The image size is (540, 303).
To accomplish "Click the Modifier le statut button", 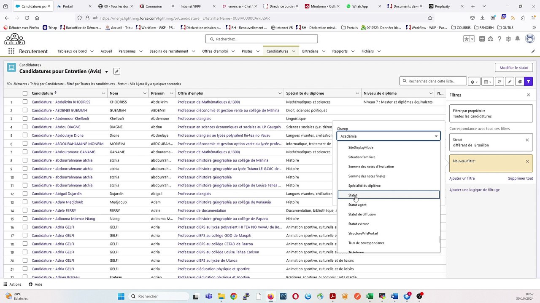I will (513, 68).
